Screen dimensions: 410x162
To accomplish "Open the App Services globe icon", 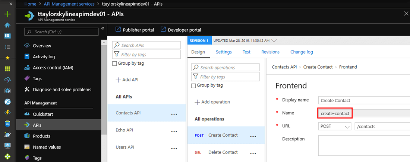I will coord(7,102).
